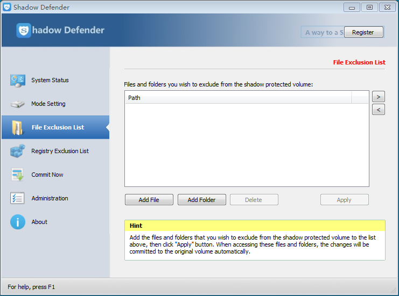Go to Registry Exclusion List
The height and width of the screenshot is (296, 399).
coord(60,151)
